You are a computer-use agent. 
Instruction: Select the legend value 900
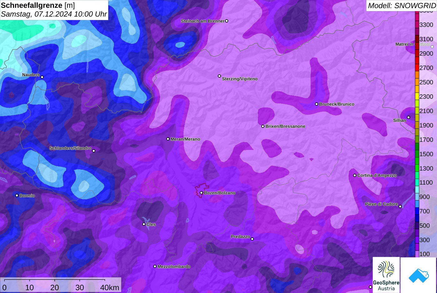(425, 197)
